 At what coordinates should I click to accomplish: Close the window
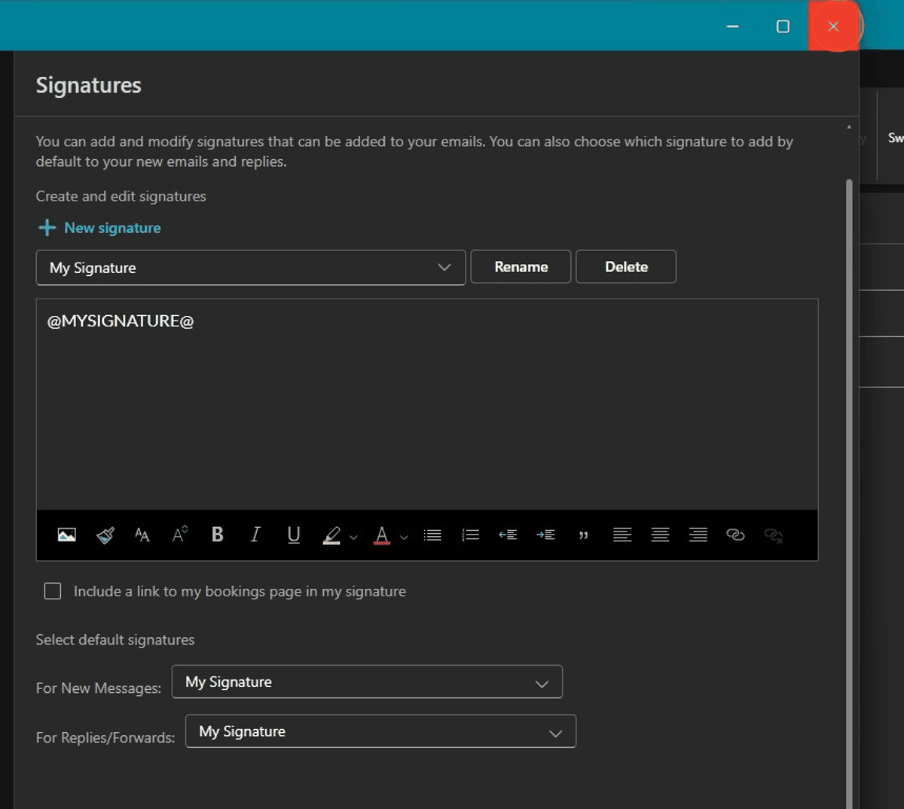point(833,26)
